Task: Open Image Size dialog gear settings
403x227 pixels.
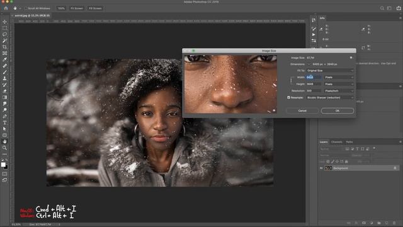Action: [x=351, y=57]
